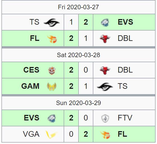Click the FTV shield logo
The width and height of the screenshot is (157, 144).
pyautogui.click(x=105, y=119)
